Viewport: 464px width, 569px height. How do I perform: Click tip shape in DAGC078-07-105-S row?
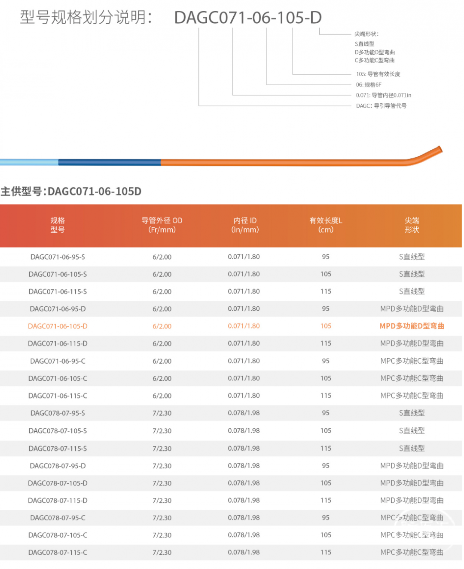pyautogui.click(x=412, y=430)
